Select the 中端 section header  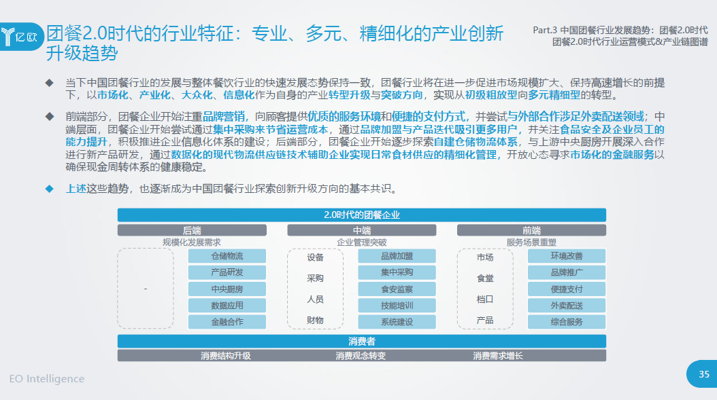(x=362, y=230)
